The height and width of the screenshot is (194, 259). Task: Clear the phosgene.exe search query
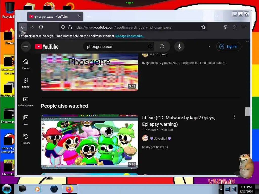point(150,46)
